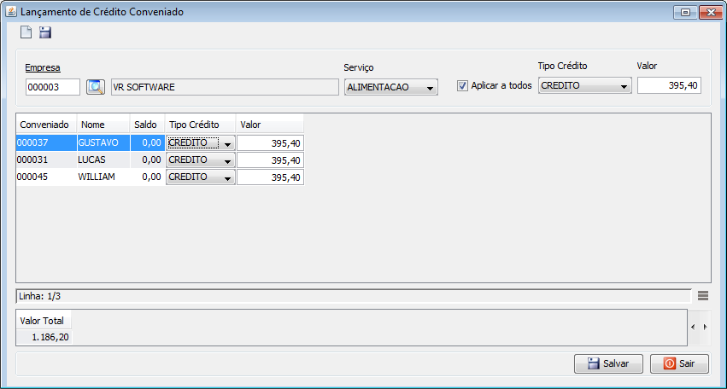
Task: Click the Salvar button
Action: pos(608,363)
